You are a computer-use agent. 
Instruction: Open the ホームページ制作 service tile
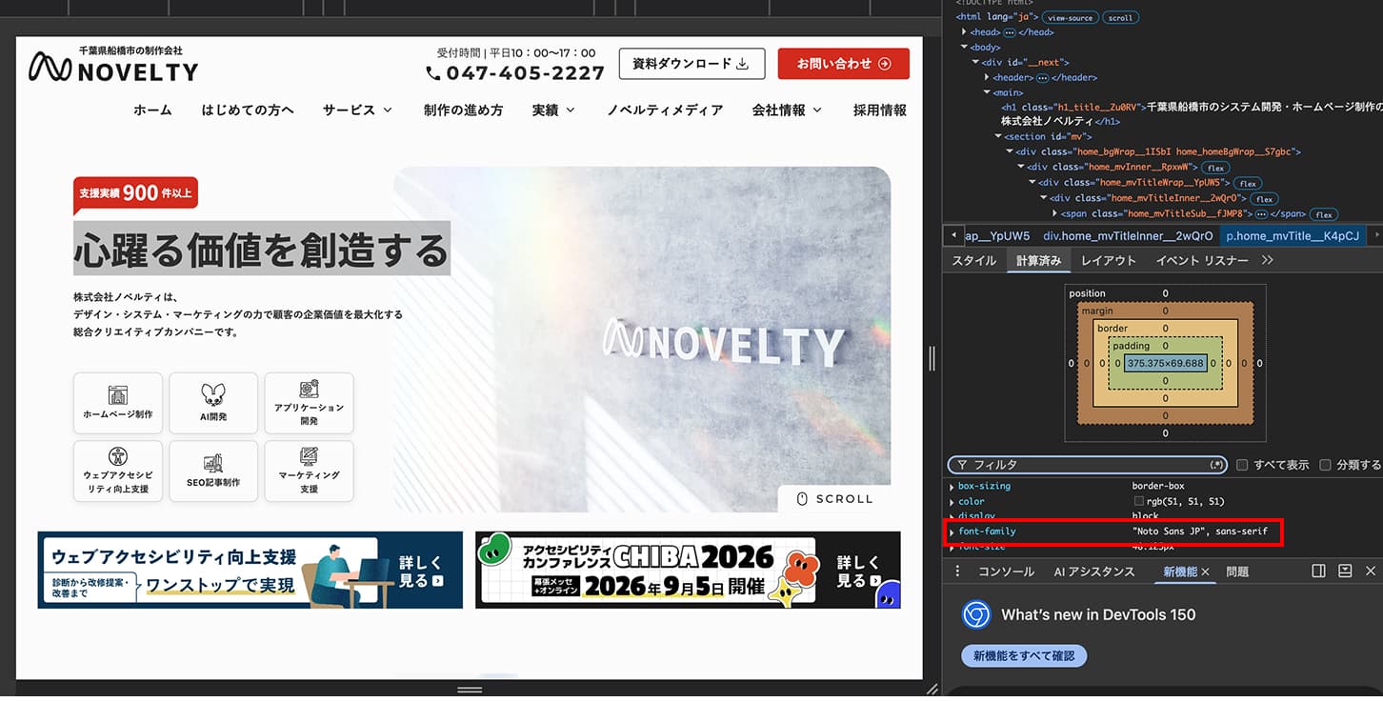[118, 403]
